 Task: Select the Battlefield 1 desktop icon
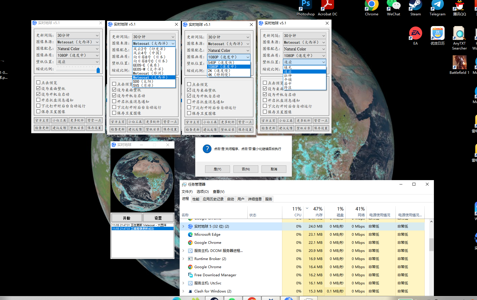click(x=459, y=62)
